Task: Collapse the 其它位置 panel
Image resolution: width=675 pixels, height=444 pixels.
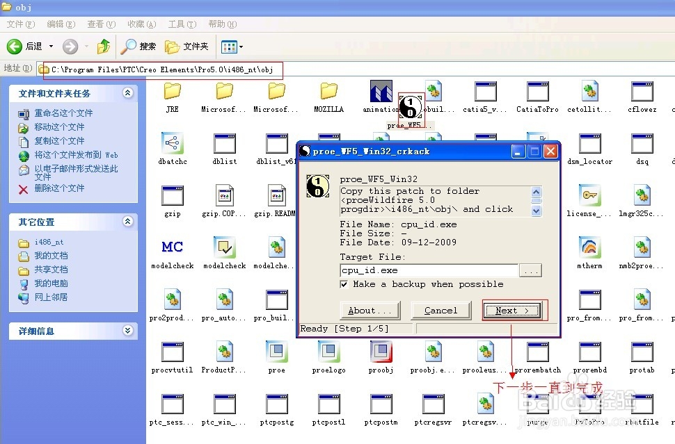Action: [128, 221]
